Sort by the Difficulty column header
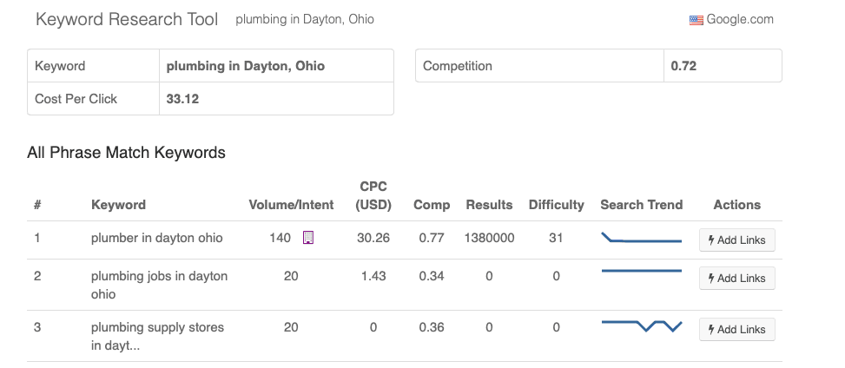 [x=556, y=205]
